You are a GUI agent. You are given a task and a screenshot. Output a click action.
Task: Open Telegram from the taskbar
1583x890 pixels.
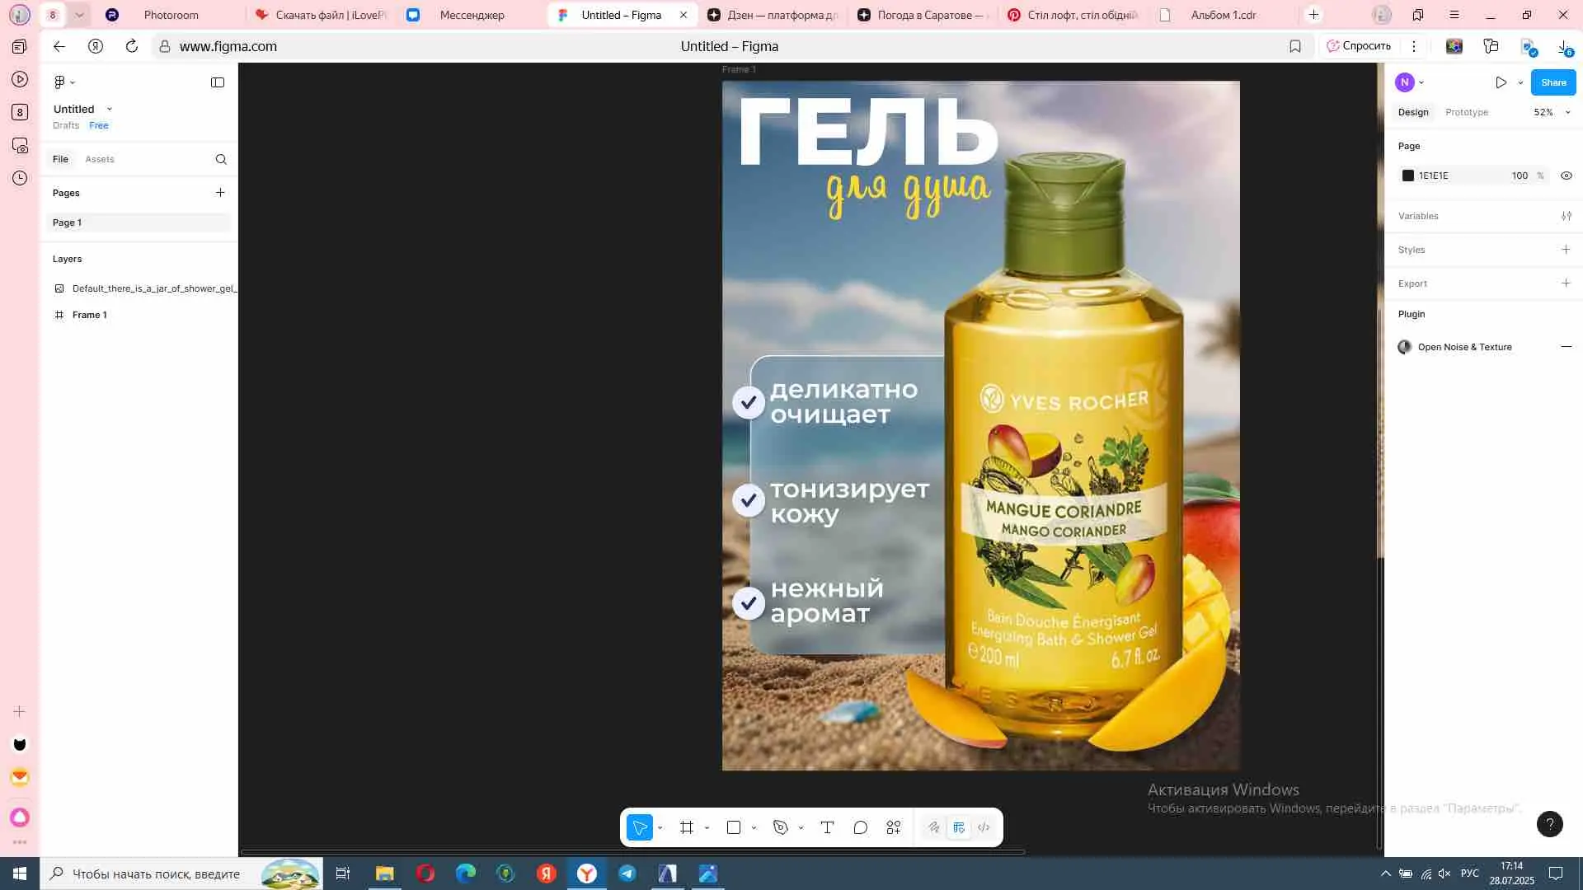627,874
